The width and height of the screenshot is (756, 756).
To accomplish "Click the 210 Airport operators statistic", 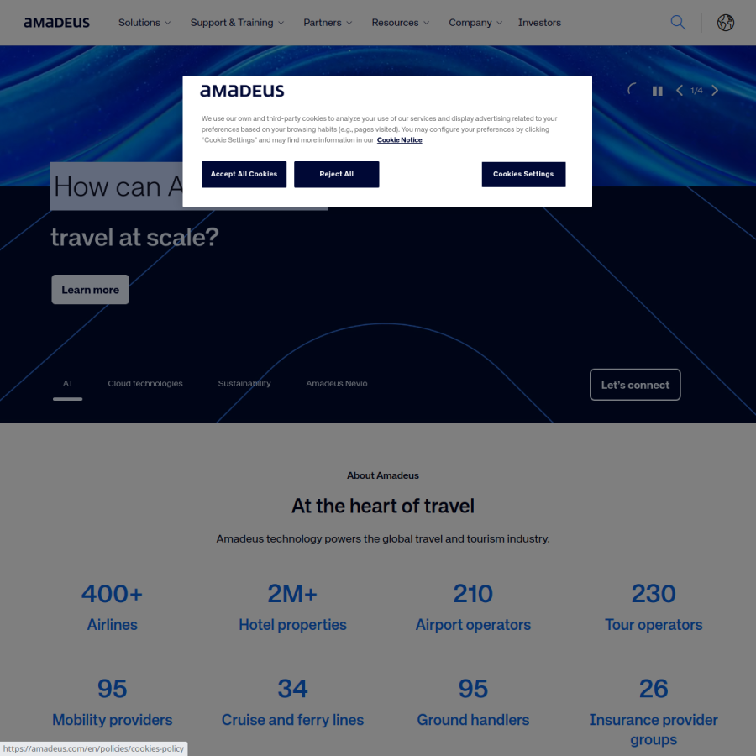I will coord(473,607).
